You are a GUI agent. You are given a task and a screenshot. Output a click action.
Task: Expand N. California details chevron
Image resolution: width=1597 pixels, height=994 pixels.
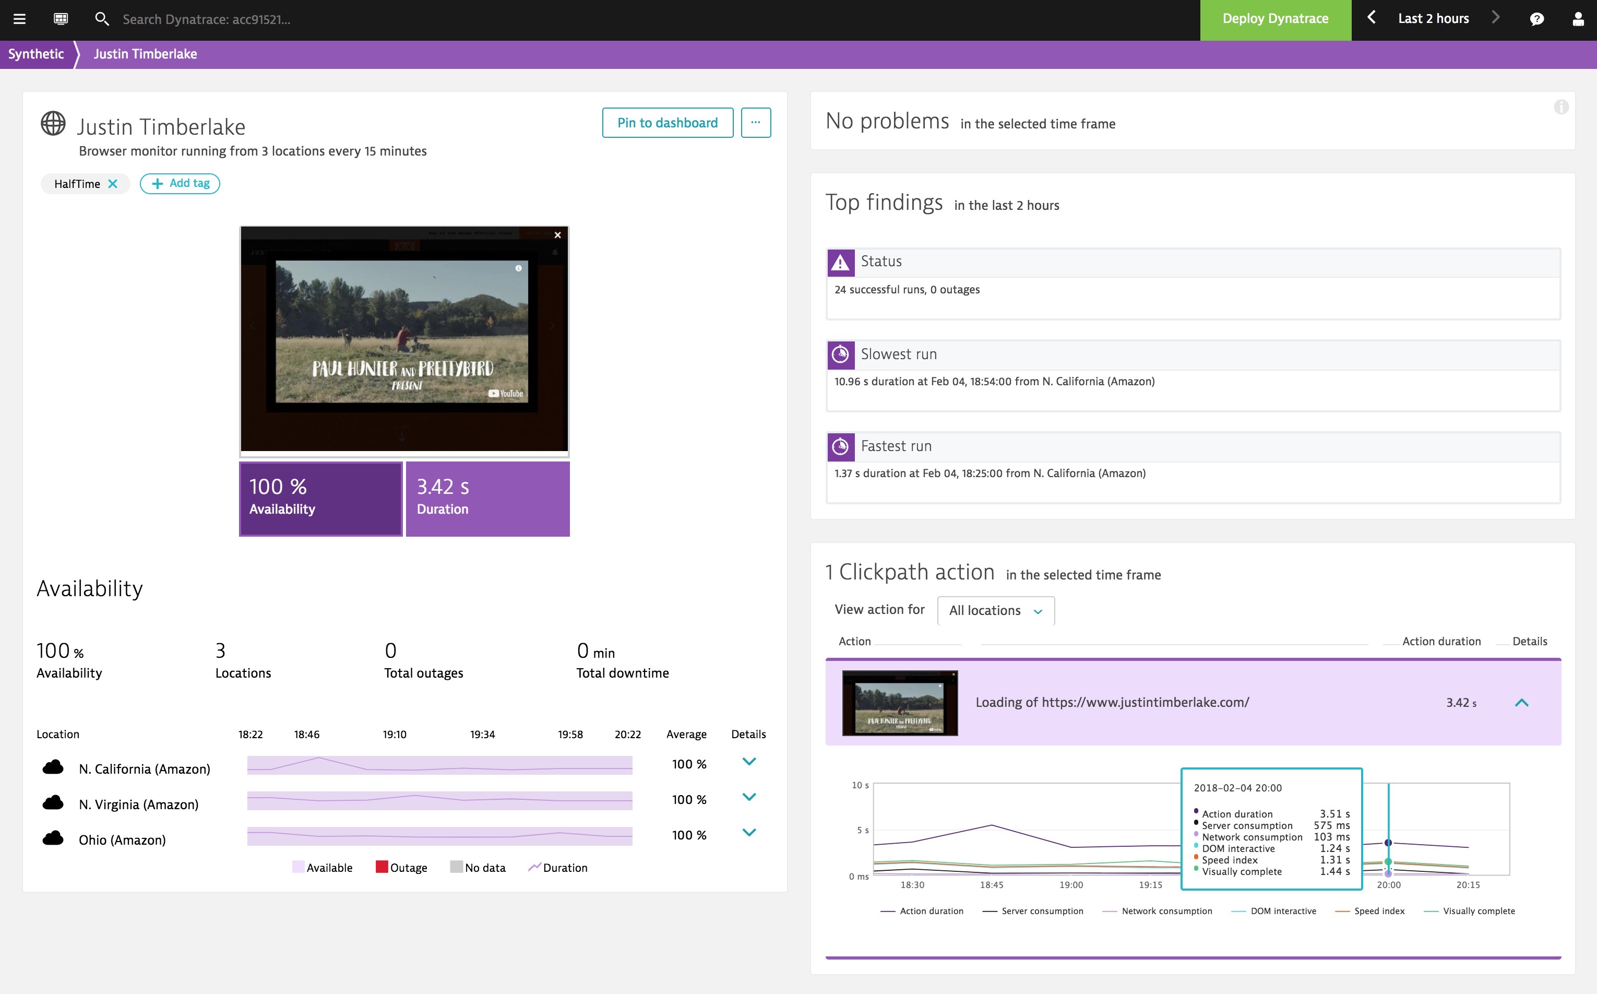(x=749, y=762)
